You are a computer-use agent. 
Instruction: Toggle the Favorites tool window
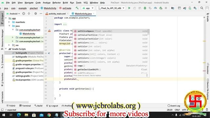pos(2,79)
